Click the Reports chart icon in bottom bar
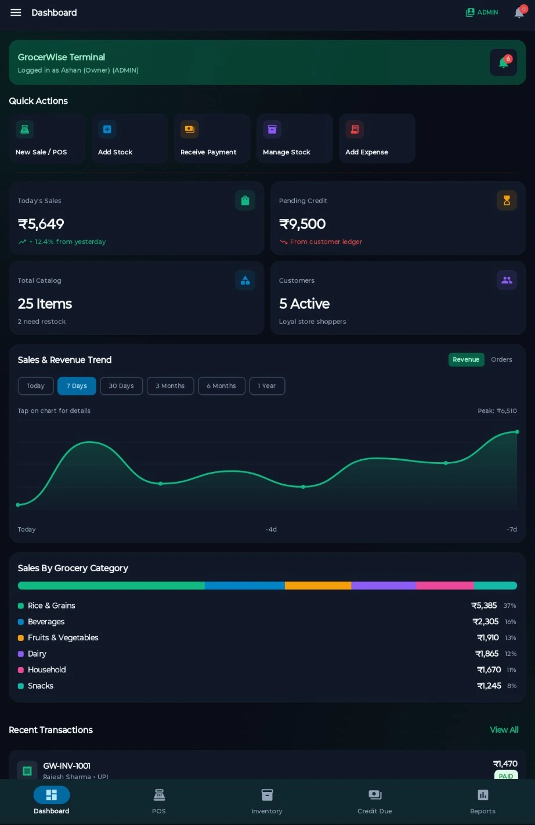The height and width of the screenshot is (825, 535). (x=483, y=795)
